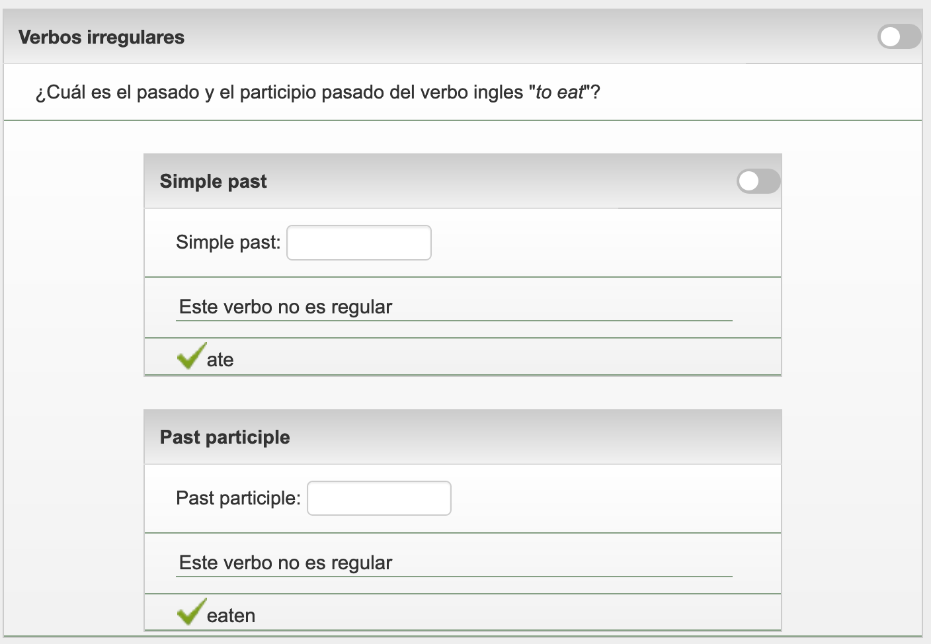Click the "Simple past:" field label
This screenshot has width=931, height=644.
click(228, 243)
